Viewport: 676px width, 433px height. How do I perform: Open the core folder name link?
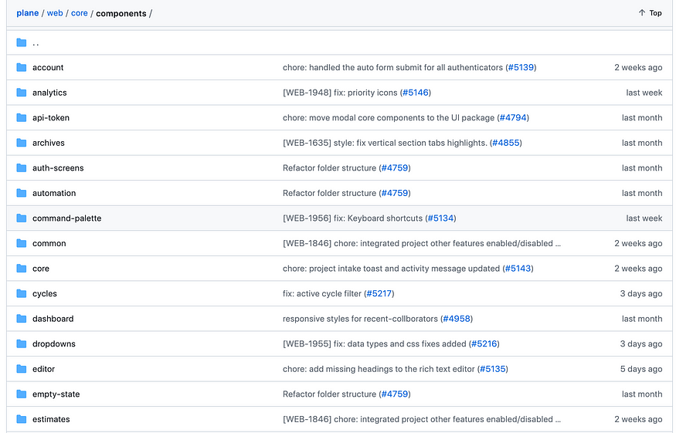(x=41, y=269)
